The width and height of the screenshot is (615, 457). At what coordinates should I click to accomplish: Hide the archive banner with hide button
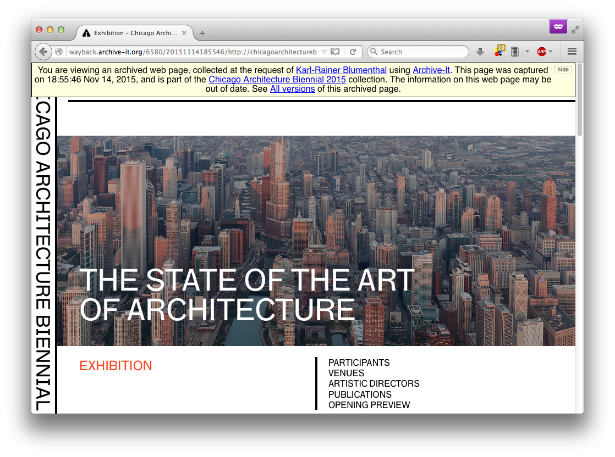coord(563,70)
